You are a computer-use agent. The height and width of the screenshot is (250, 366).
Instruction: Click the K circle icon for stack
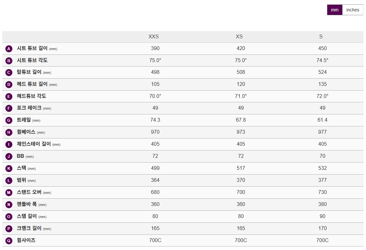[x=9, y=169]
